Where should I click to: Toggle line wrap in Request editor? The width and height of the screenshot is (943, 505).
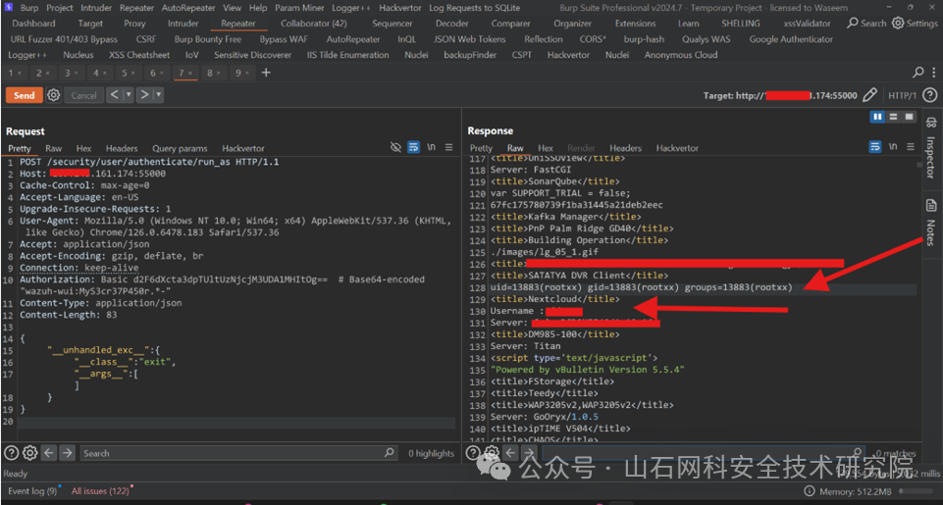[413, 147]
